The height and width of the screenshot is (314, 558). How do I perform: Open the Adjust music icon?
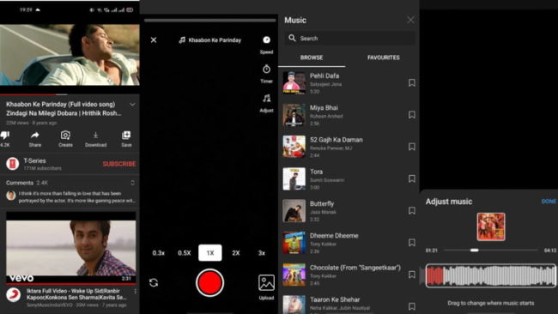pyautogui.click(x=266, y=98)
